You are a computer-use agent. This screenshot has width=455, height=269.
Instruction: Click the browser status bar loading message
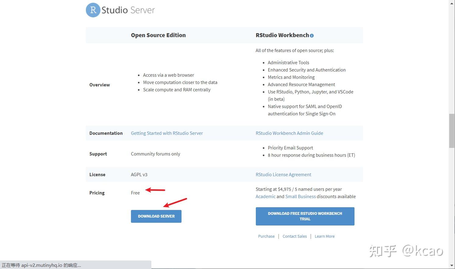point(41,265)
